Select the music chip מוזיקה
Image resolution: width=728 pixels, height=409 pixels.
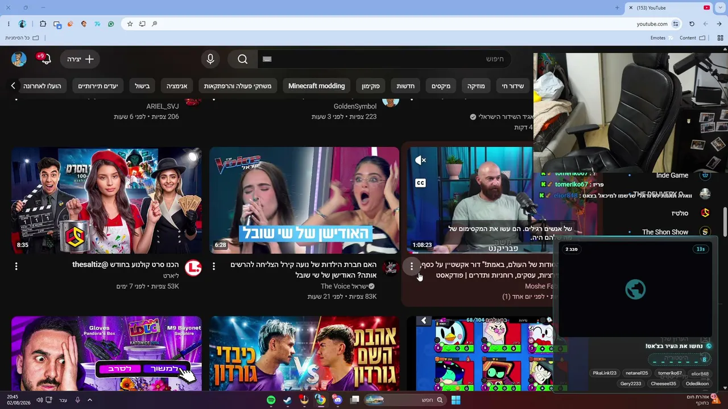(x=476, y=86)
